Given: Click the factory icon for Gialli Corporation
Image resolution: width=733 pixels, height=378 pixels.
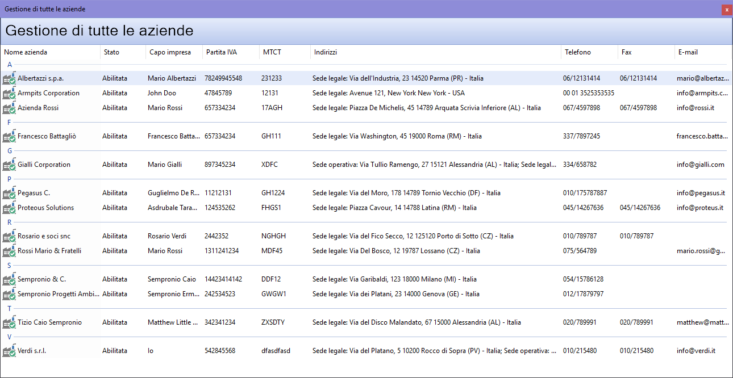Looking at the screenshot, I should [x=9, y=165].
